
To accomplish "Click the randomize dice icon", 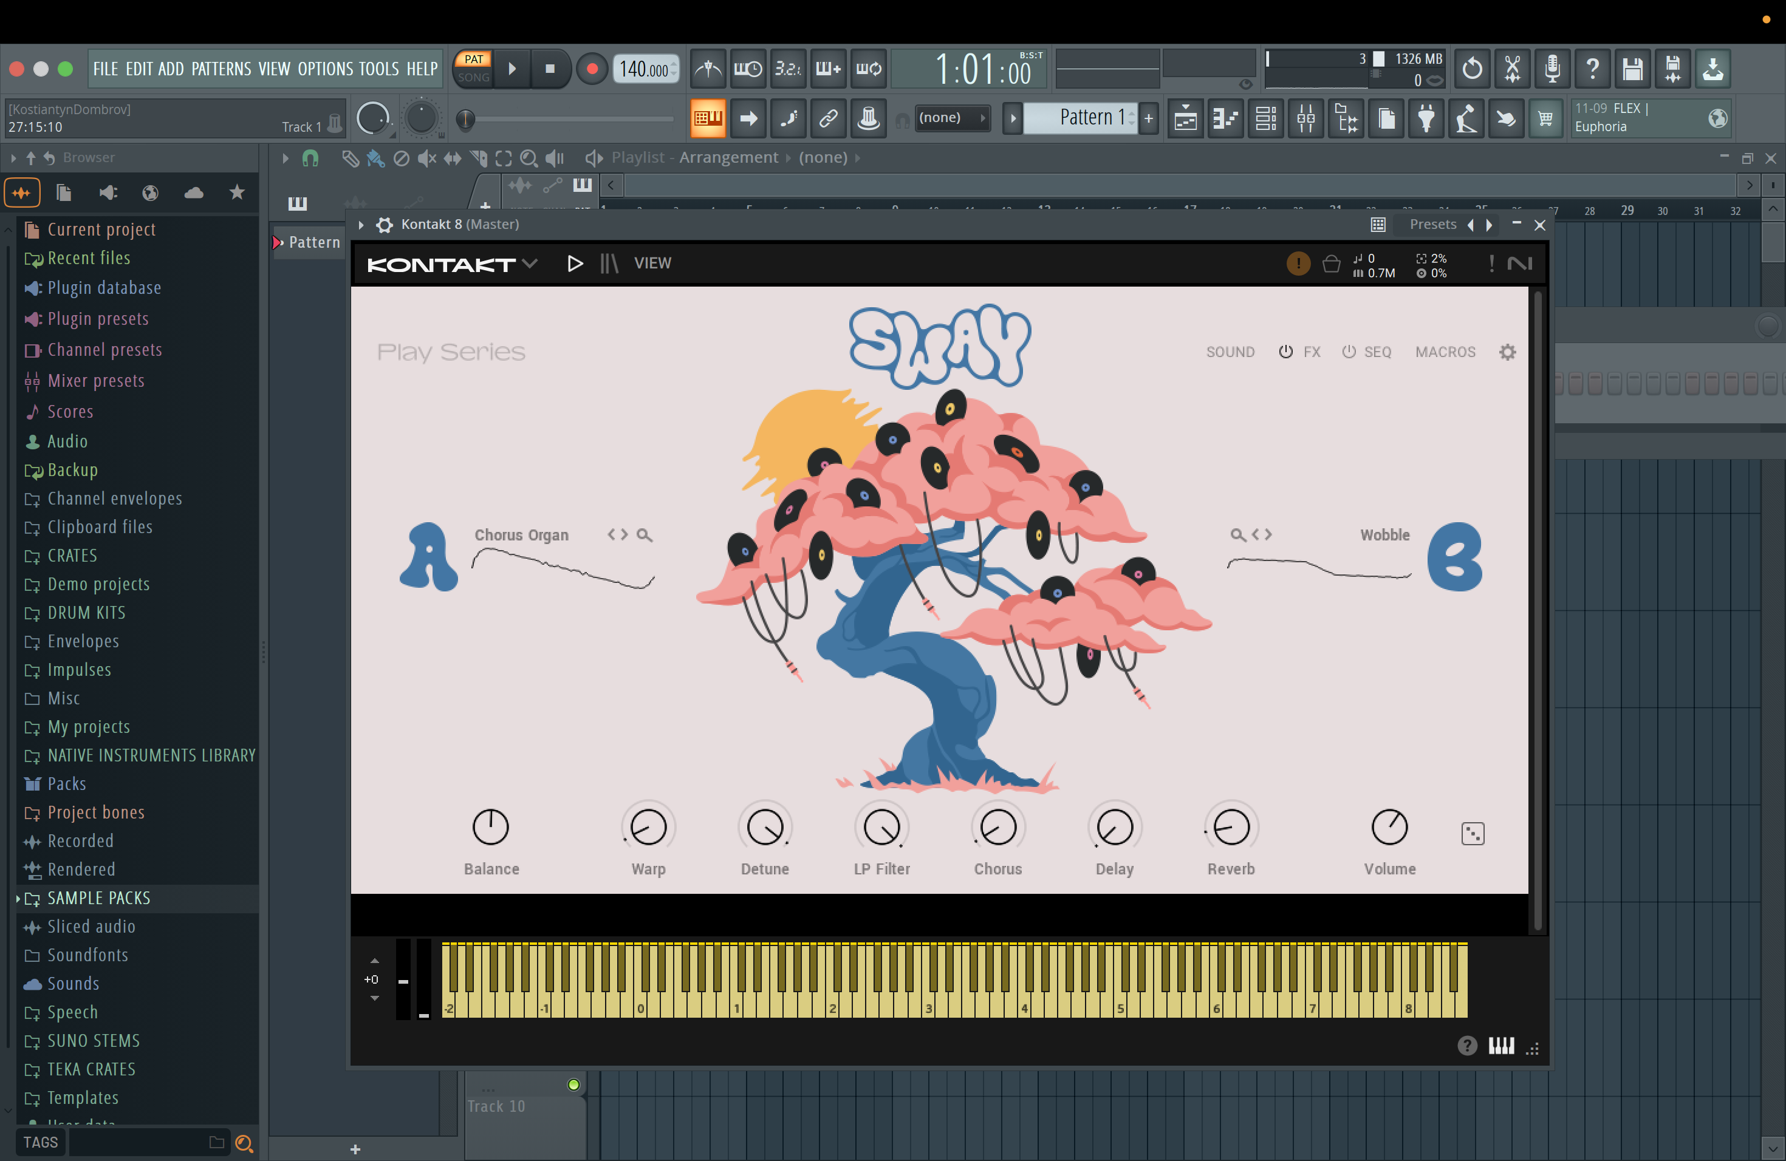I will tap(1473, 833).
